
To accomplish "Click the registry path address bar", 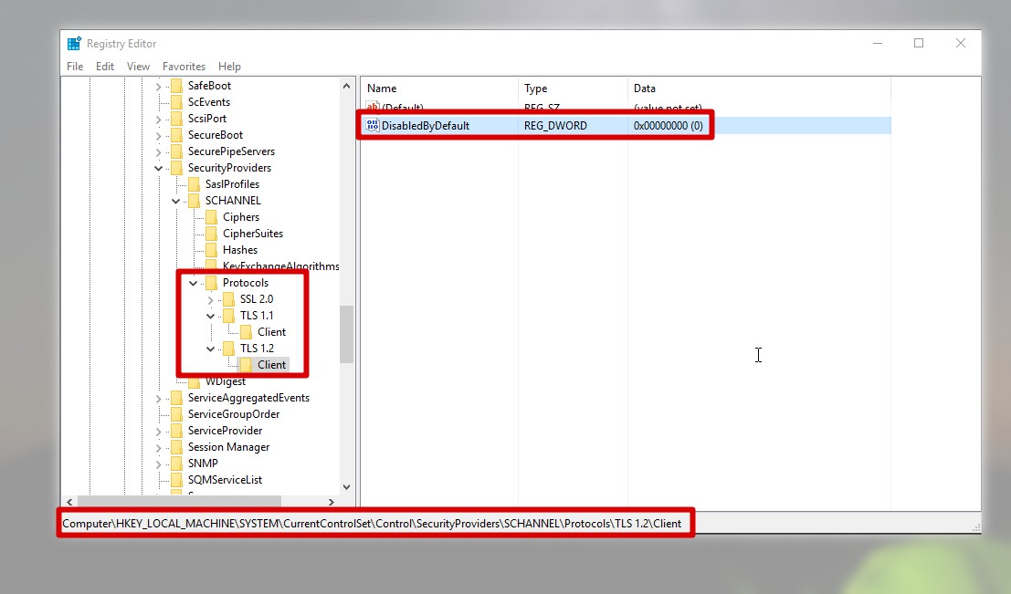I will point(371,524).
